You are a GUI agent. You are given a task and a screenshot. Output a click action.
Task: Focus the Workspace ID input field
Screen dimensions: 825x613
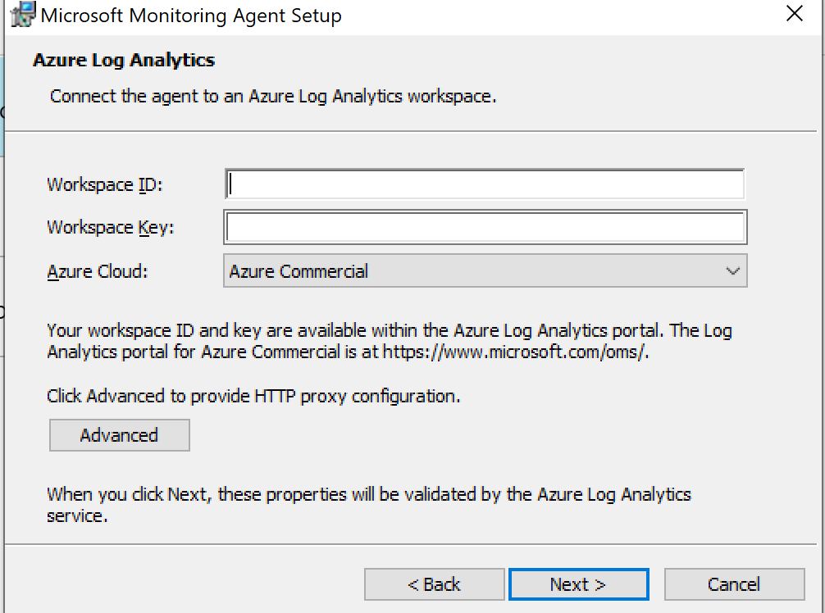485,184
